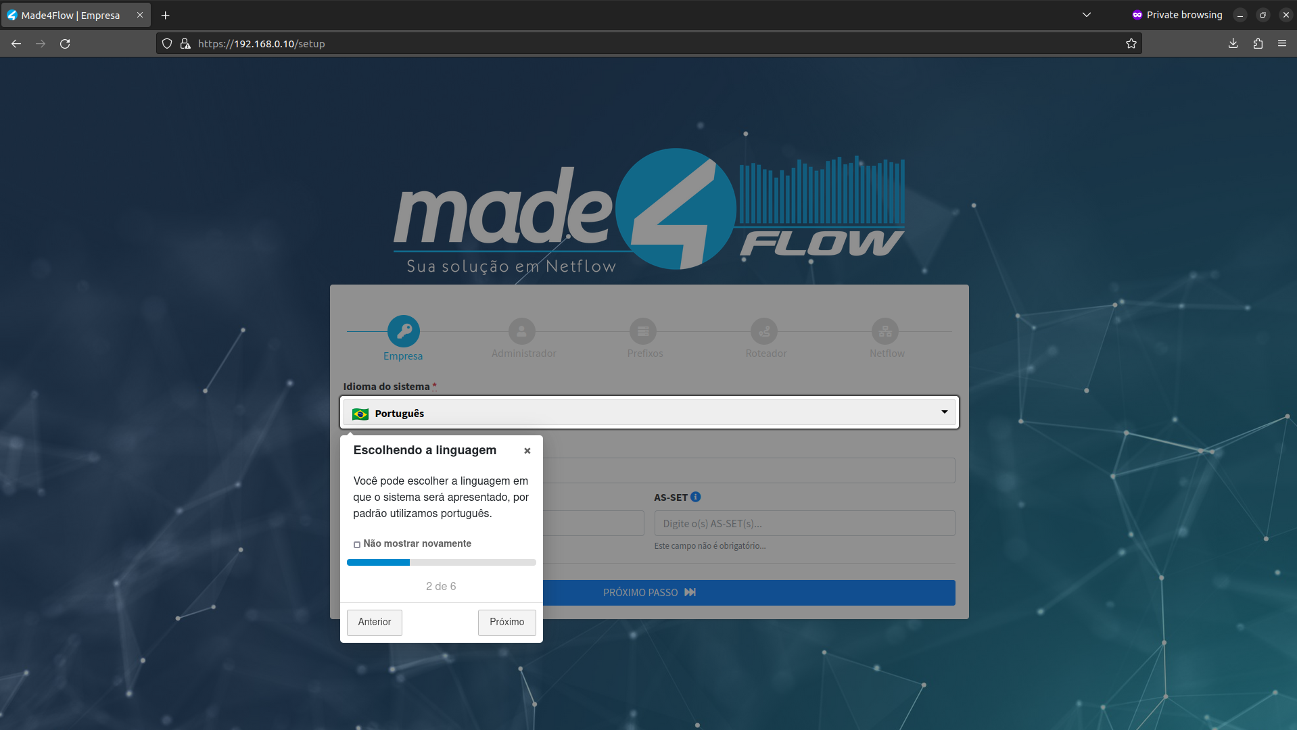Click the language dropdown arrow
Screen dimensions: 1297x730
(945, 412)
